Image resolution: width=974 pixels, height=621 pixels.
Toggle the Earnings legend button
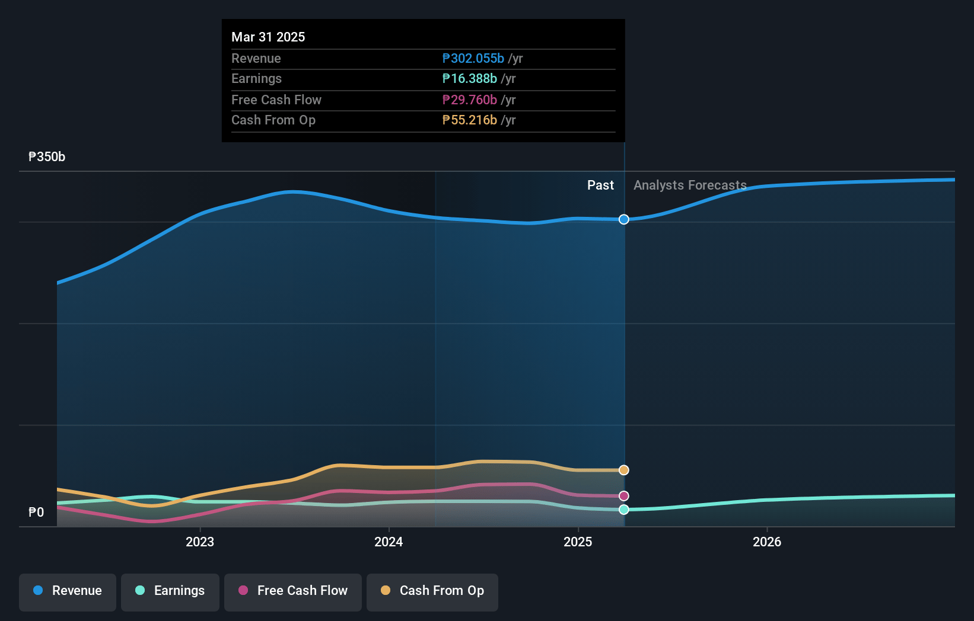pos(170,592)
